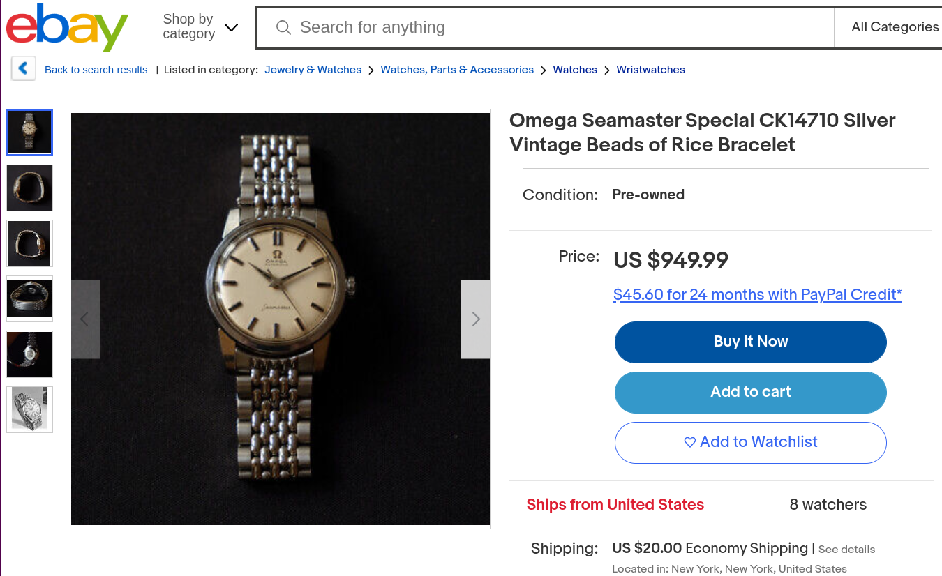Open the Jewelry & Watches breadcrumb
942x576 pixels.
313,70
